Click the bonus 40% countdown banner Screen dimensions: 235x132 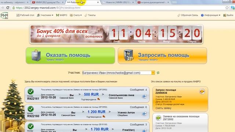pyautogui.click(x=116, y=34)
